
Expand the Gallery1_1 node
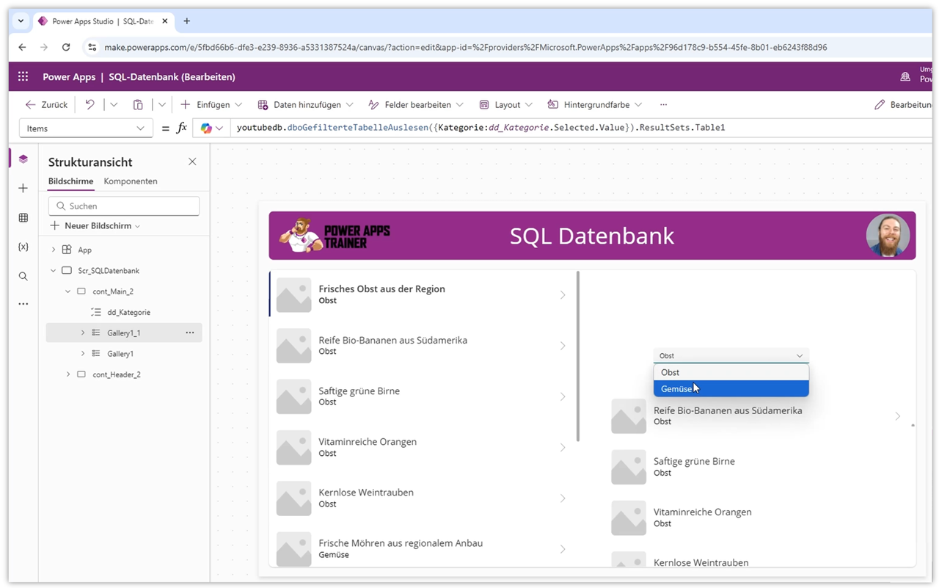tap(83, 333)
